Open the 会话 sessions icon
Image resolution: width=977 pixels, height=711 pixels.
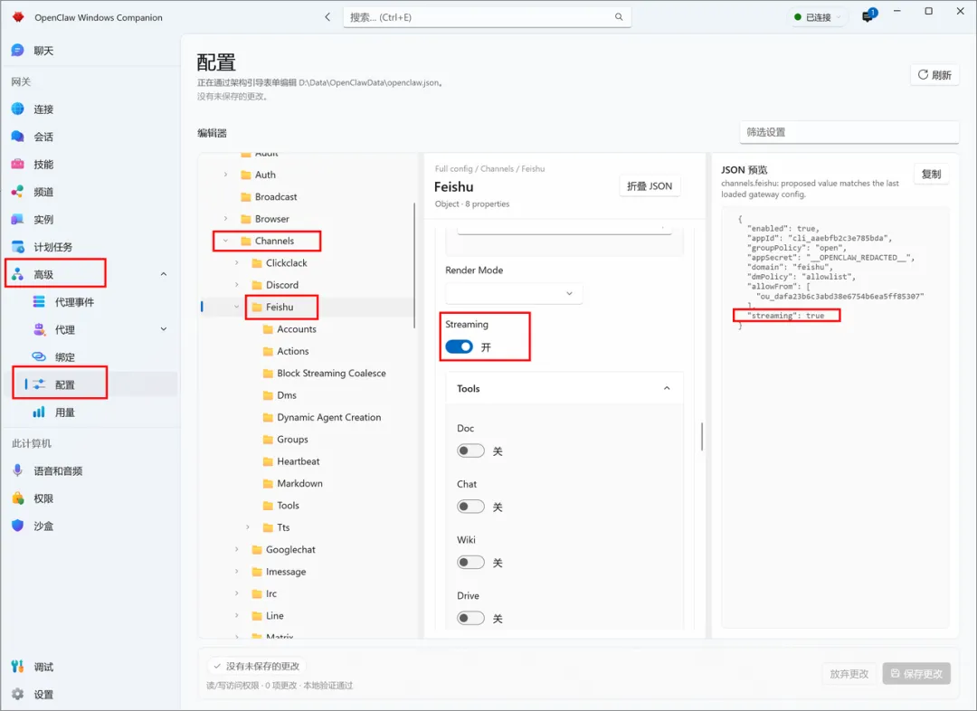[17, 137]
